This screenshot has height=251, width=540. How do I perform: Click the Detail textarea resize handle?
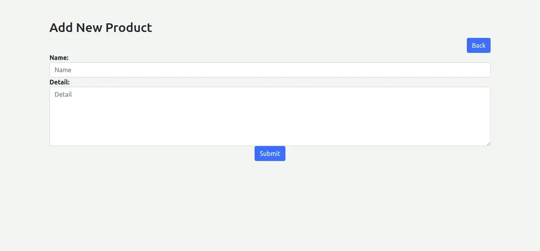[x=488, y=144]
